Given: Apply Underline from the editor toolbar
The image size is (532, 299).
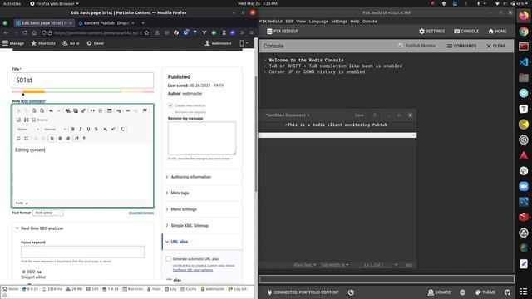Looking at the screenshot, I should tap(89, 130).
